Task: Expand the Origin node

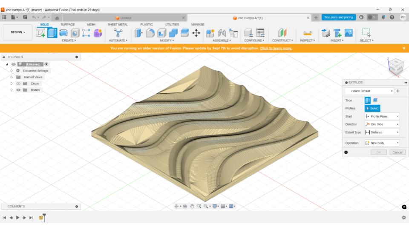Action: (x=12, y=83)
